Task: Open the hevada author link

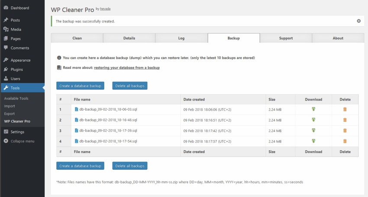Action: pyautogui.click(x=105, y=9)
